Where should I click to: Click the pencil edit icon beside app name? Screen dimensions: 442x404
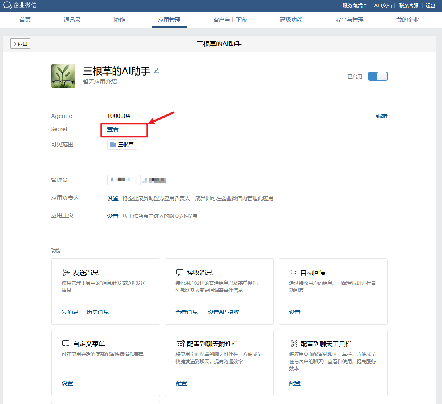tap(157, 71)
